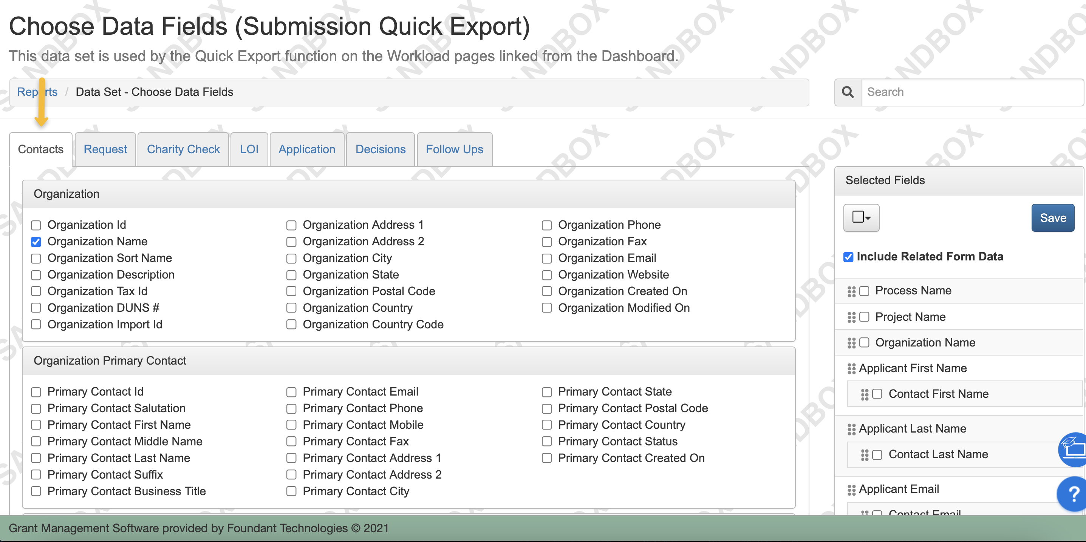Tick Organization City checkbox
This screenshot has height=542, width=1086.
[x=291, y=258]
